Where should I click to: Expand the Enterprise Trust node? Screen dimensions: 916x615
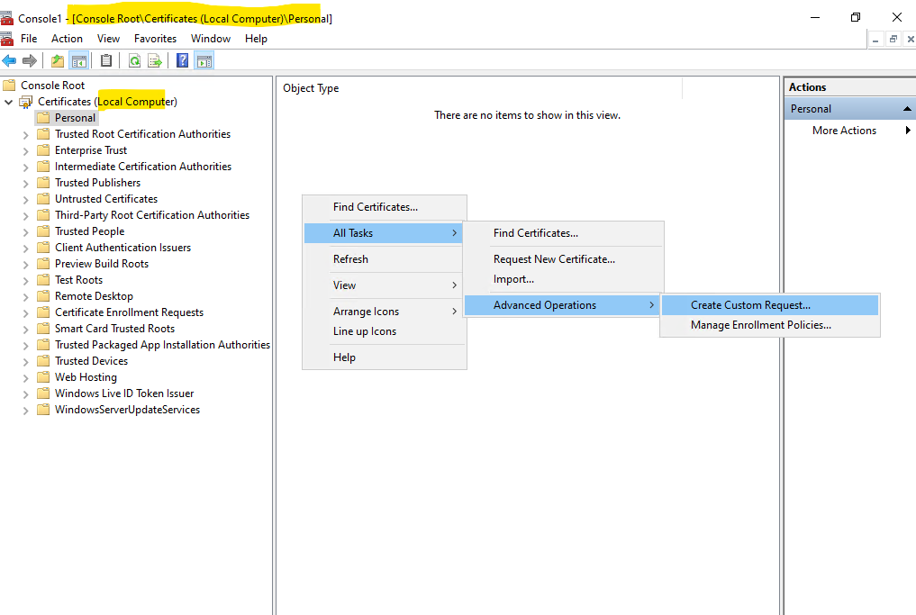tap(26, 150)
